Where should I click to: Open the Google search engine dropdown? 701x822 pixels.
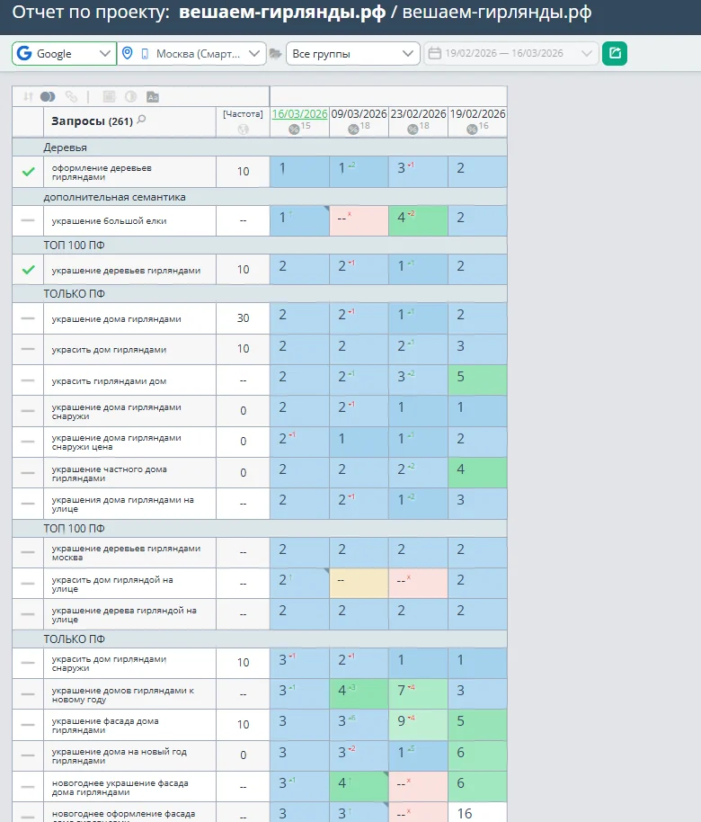pos(64,54)
